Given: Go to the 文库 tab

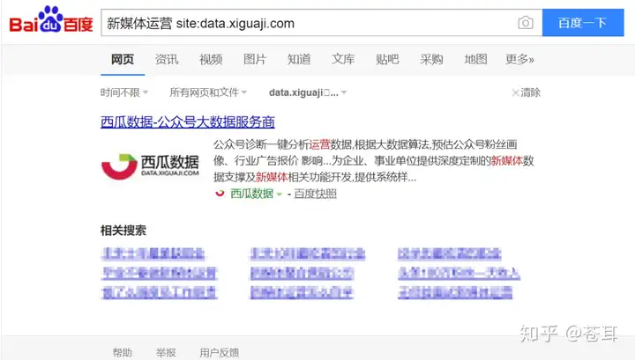Looking at the screenshot, I should coord(343,59).
